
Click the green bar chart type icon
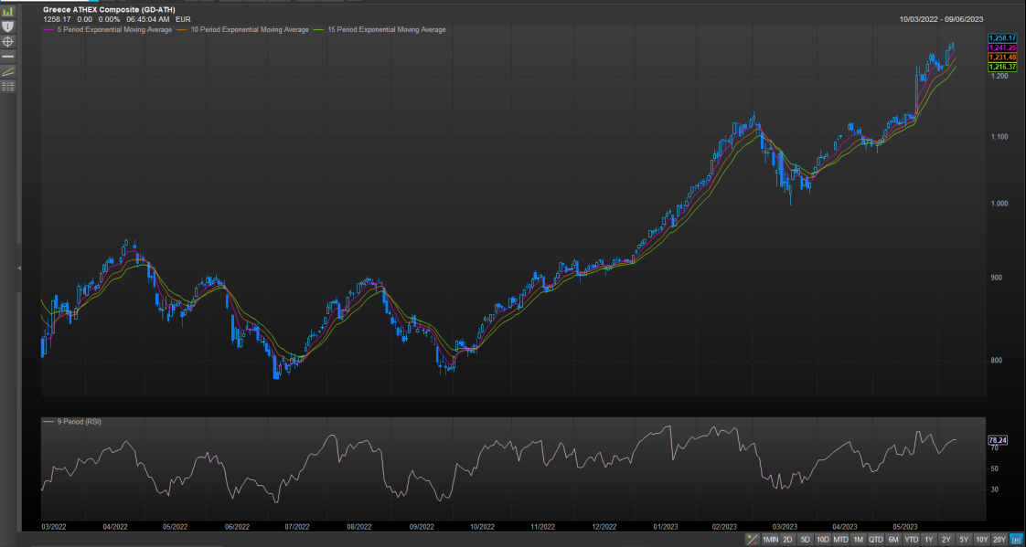tap(8, 11)
